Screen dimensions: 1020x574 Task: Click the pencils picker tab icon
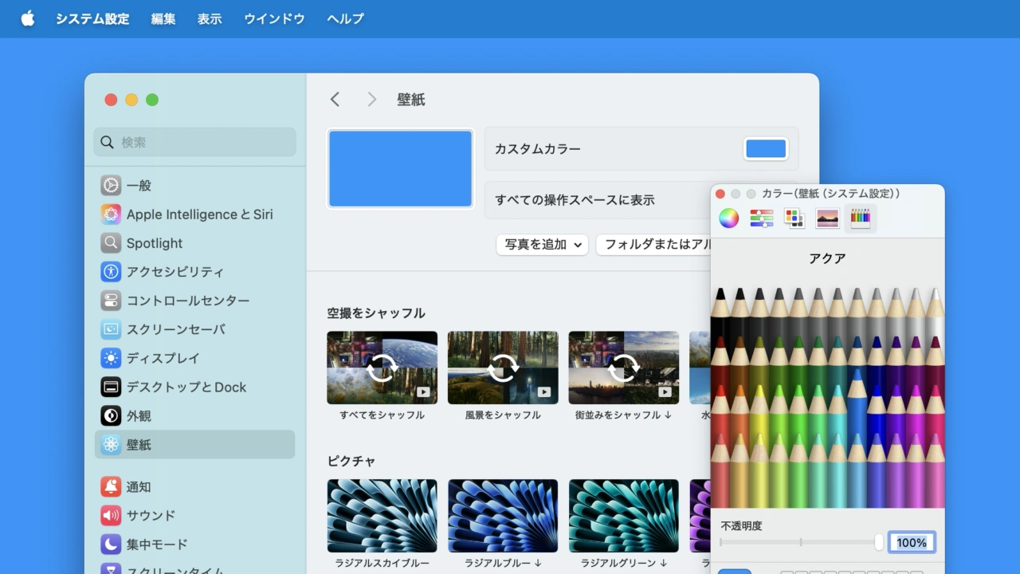point(860,218)
